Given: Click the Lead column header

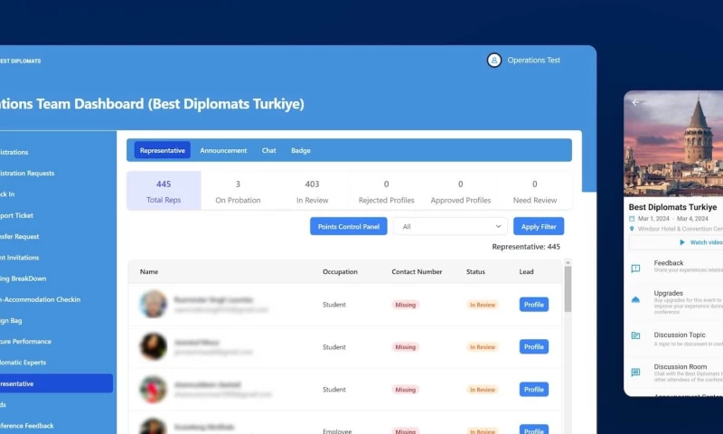Looking at the screenshot, I should pyautogui.click(x=526, y=271).
